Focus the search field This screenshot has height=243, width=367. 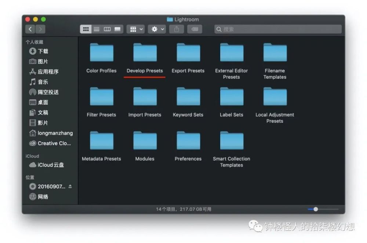[278, 29]
